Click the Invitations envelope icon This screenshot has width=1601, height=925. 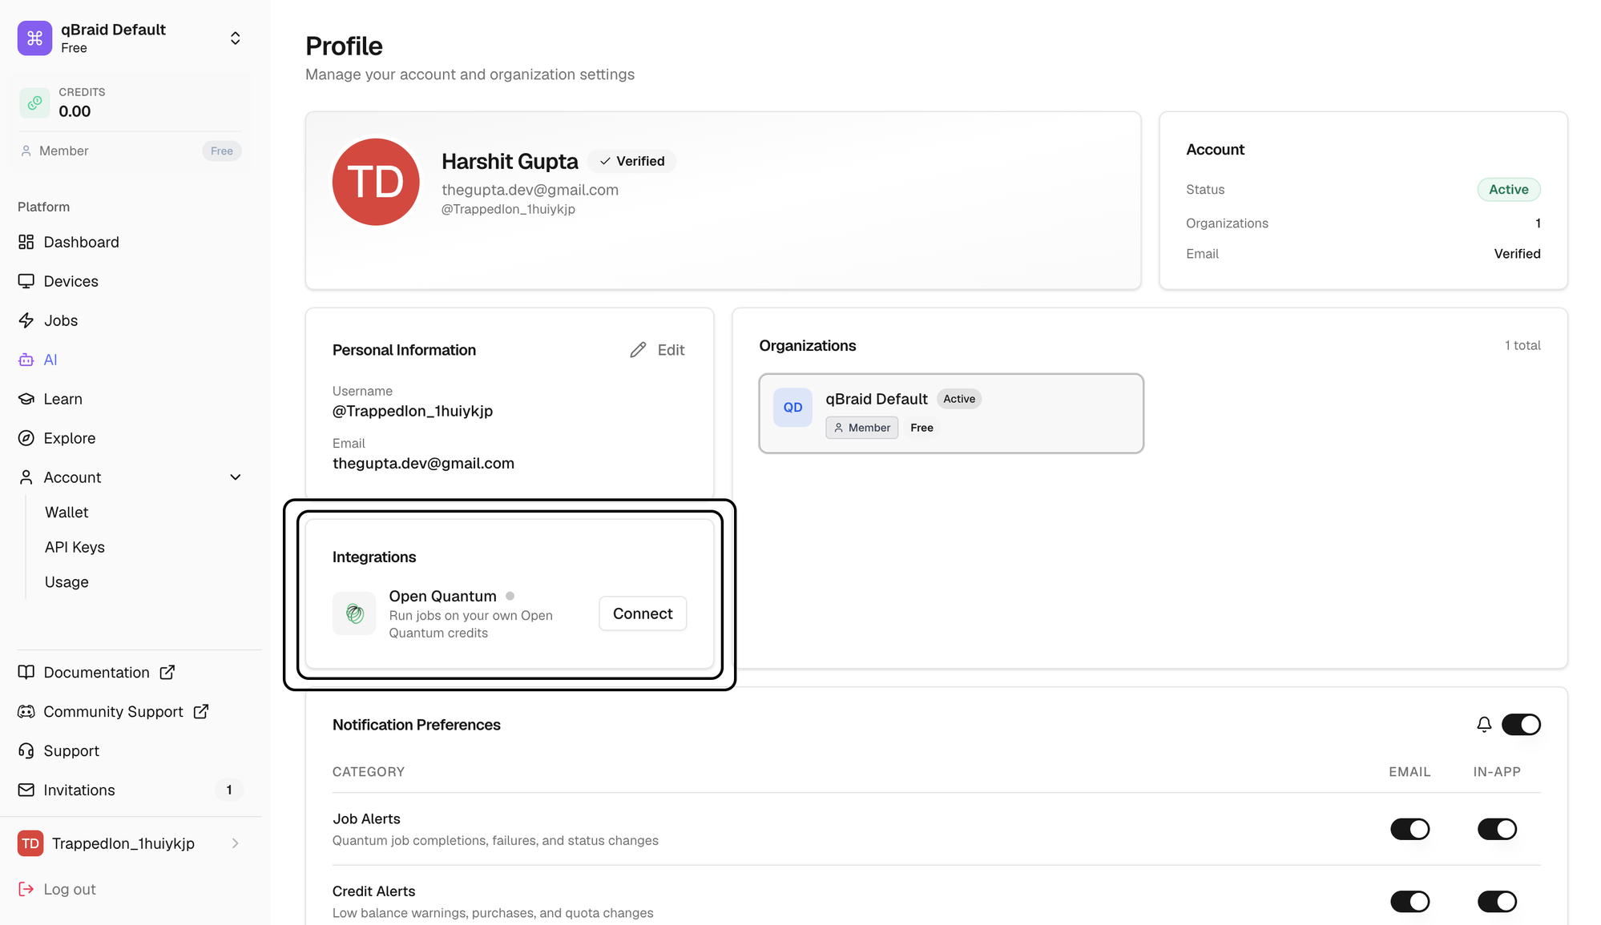tap(26, 790)
